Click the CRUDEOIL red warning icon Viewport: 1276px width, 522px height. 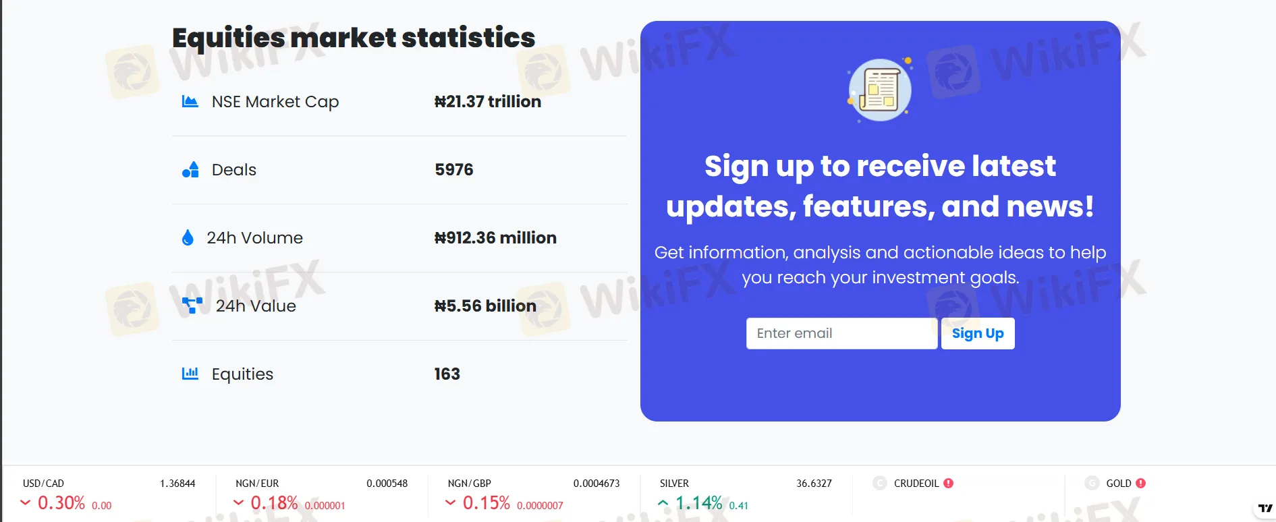tap(948, 484)
